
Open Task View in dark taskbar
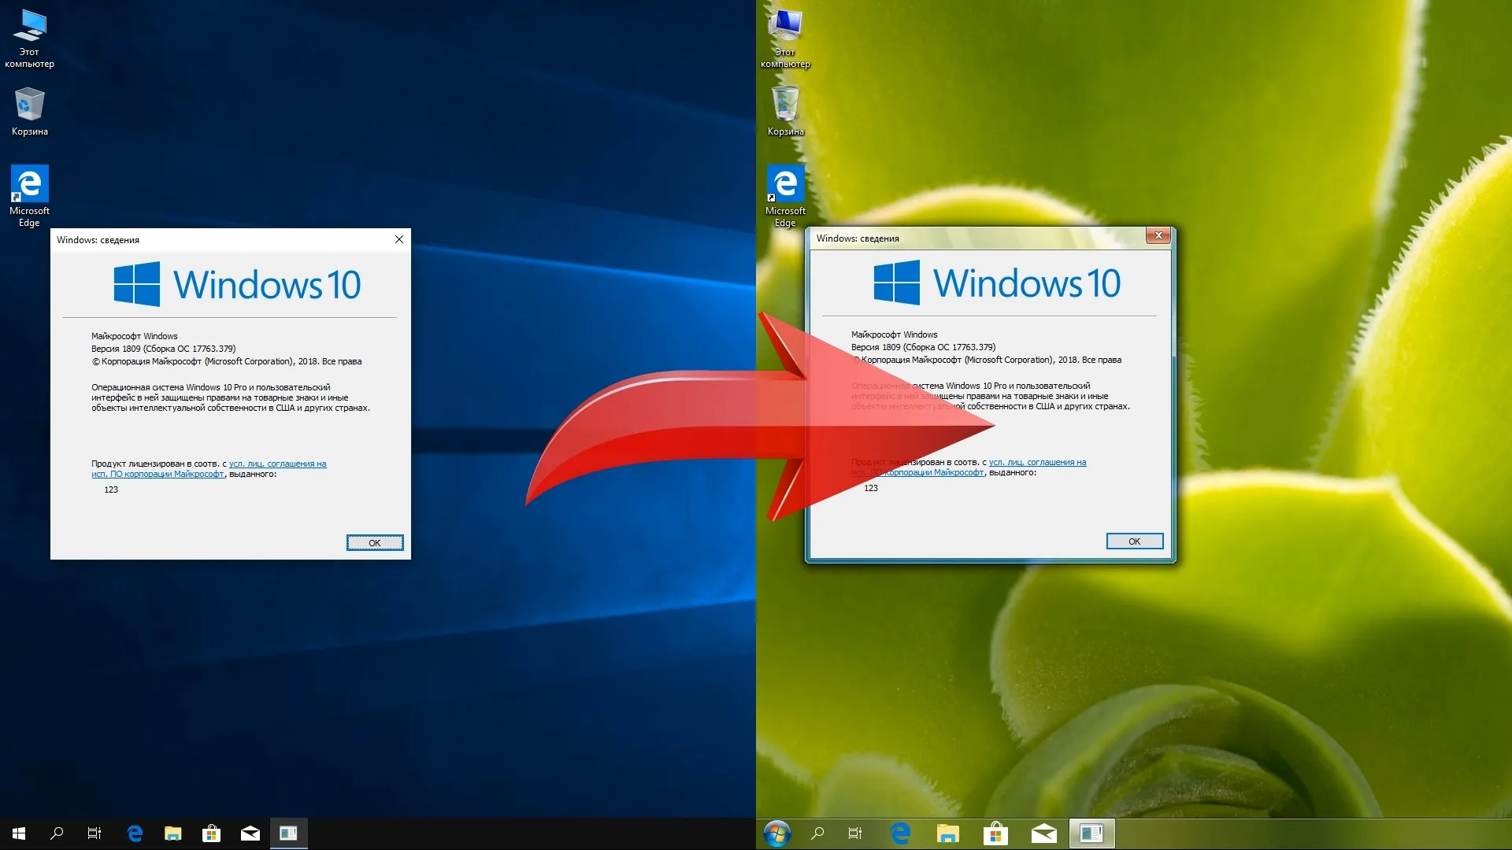click(x=94, y=833)
